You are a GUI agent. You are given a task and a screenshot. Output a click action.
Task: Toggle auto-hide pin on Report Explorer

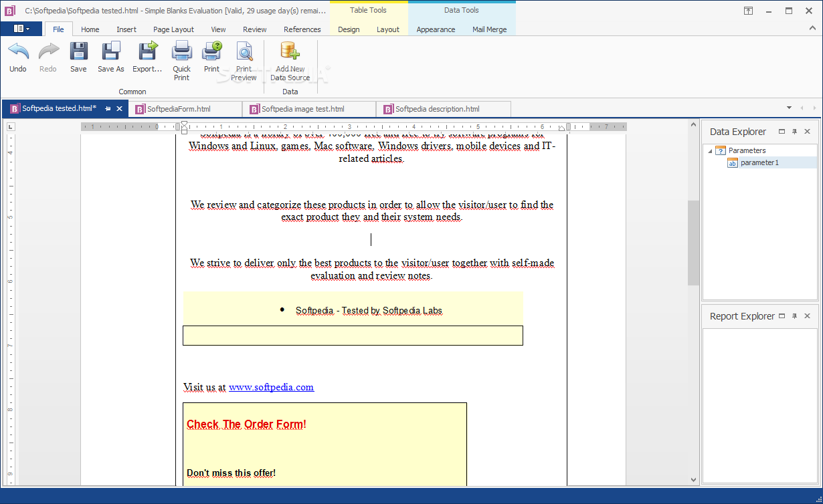click(795, 316)
